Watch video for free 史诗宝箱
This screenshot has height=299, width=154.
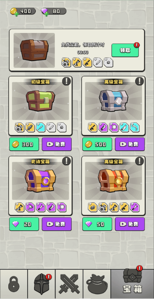point(57,224)
